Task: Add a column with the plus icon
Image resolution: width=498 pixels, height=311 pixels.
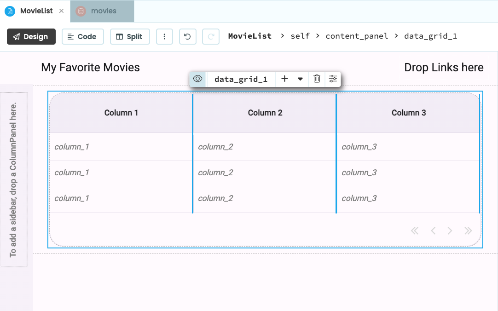Action: tap(284, 79)
